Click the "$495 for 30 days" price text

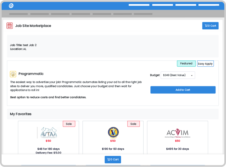click(x=178, y=149)
